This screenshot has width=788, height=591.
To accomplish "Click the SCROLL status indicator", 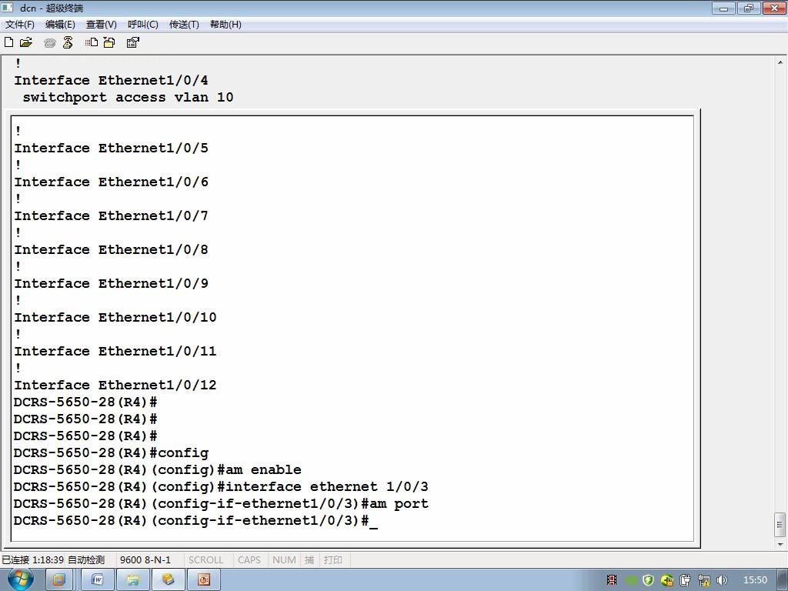I will click(x=205, y=560).
